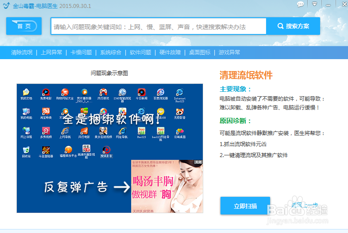The height and width of the screenshot is (233, 348).
Task: Open the feedback chat bubble icon
Action: click(300, 4)
